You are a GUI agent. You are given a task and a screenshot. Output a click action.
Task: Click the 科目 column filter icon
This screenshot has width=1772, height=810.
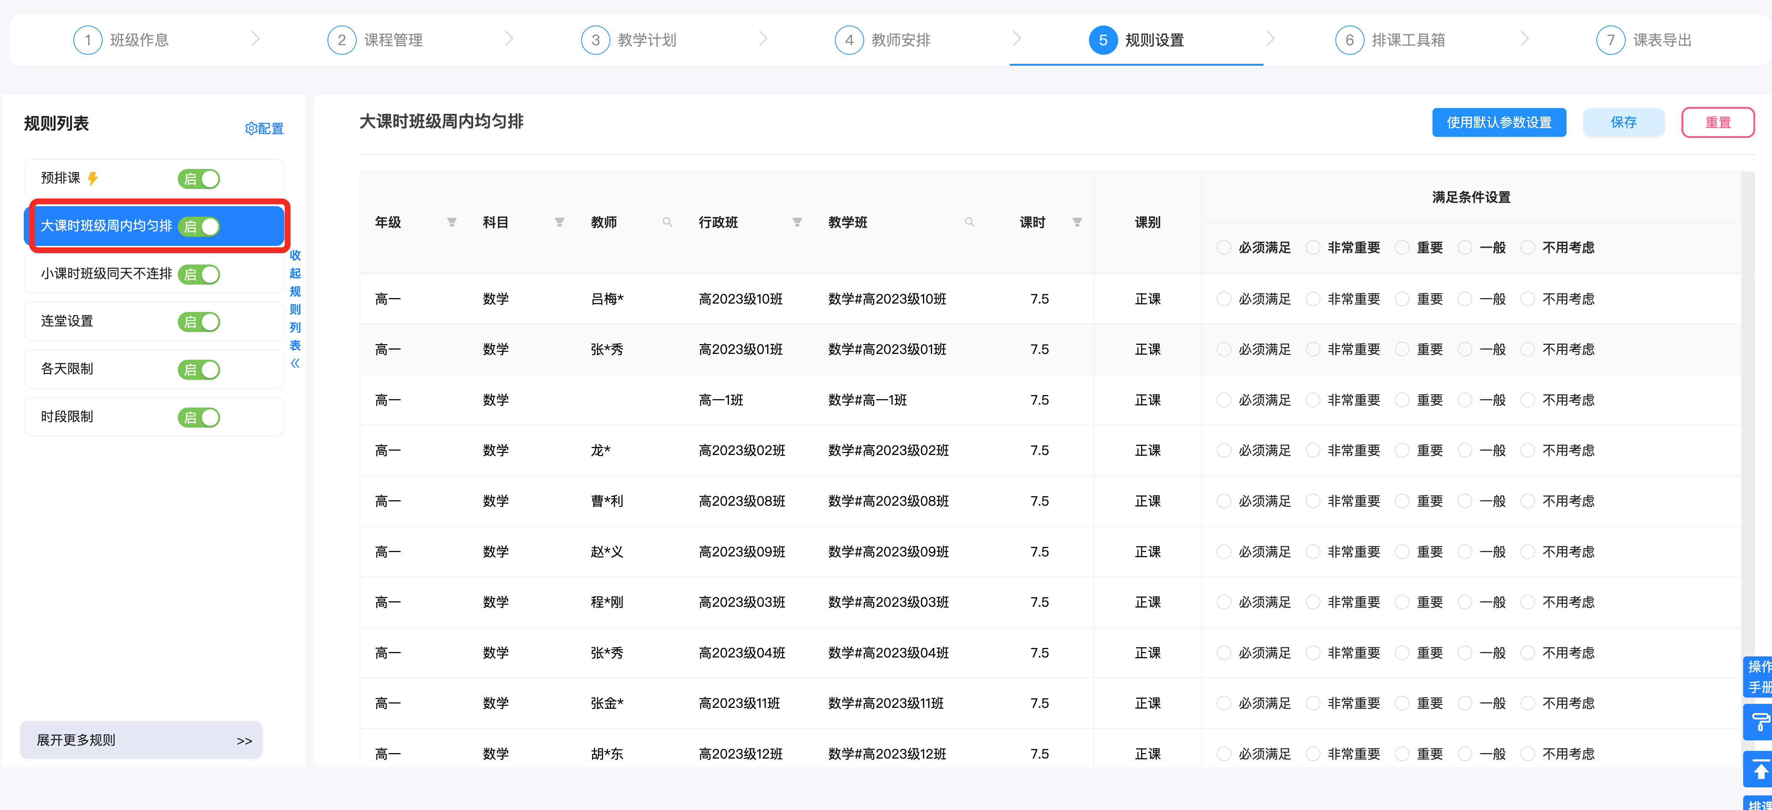560,222
